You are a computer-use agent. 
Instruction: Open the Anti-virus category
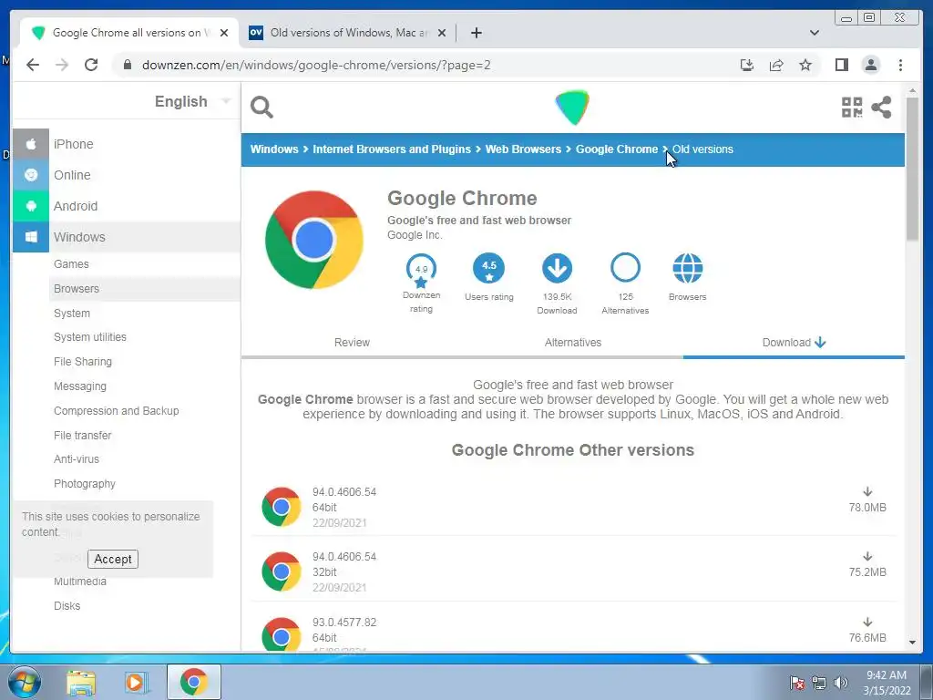(77, 459)
